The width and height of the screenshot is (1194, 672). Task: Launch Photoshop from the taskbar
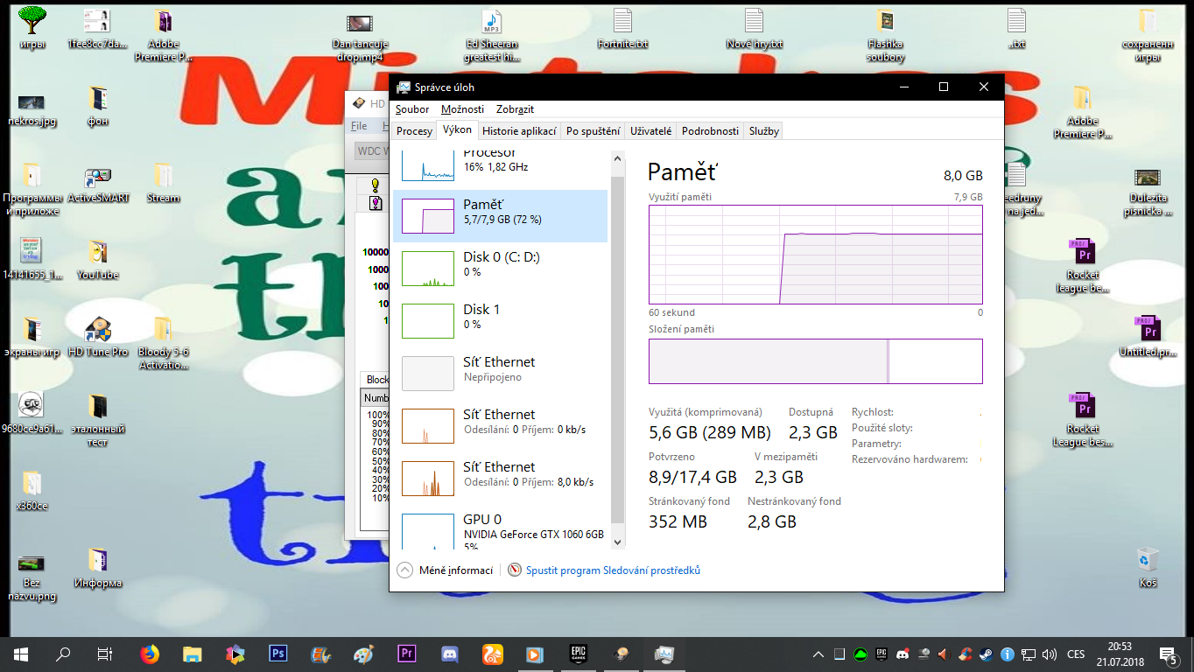(278, 654)
